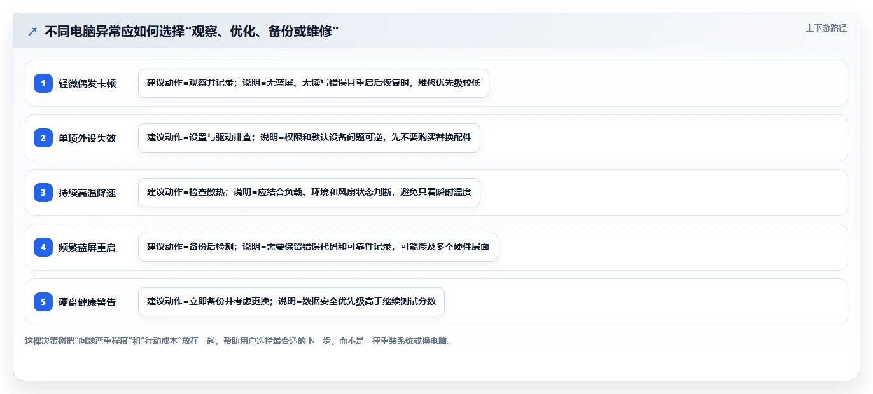Open the 观察并记录 suggestion box
873x394 pixels.
pyautogui.click(x=314, y=83)
